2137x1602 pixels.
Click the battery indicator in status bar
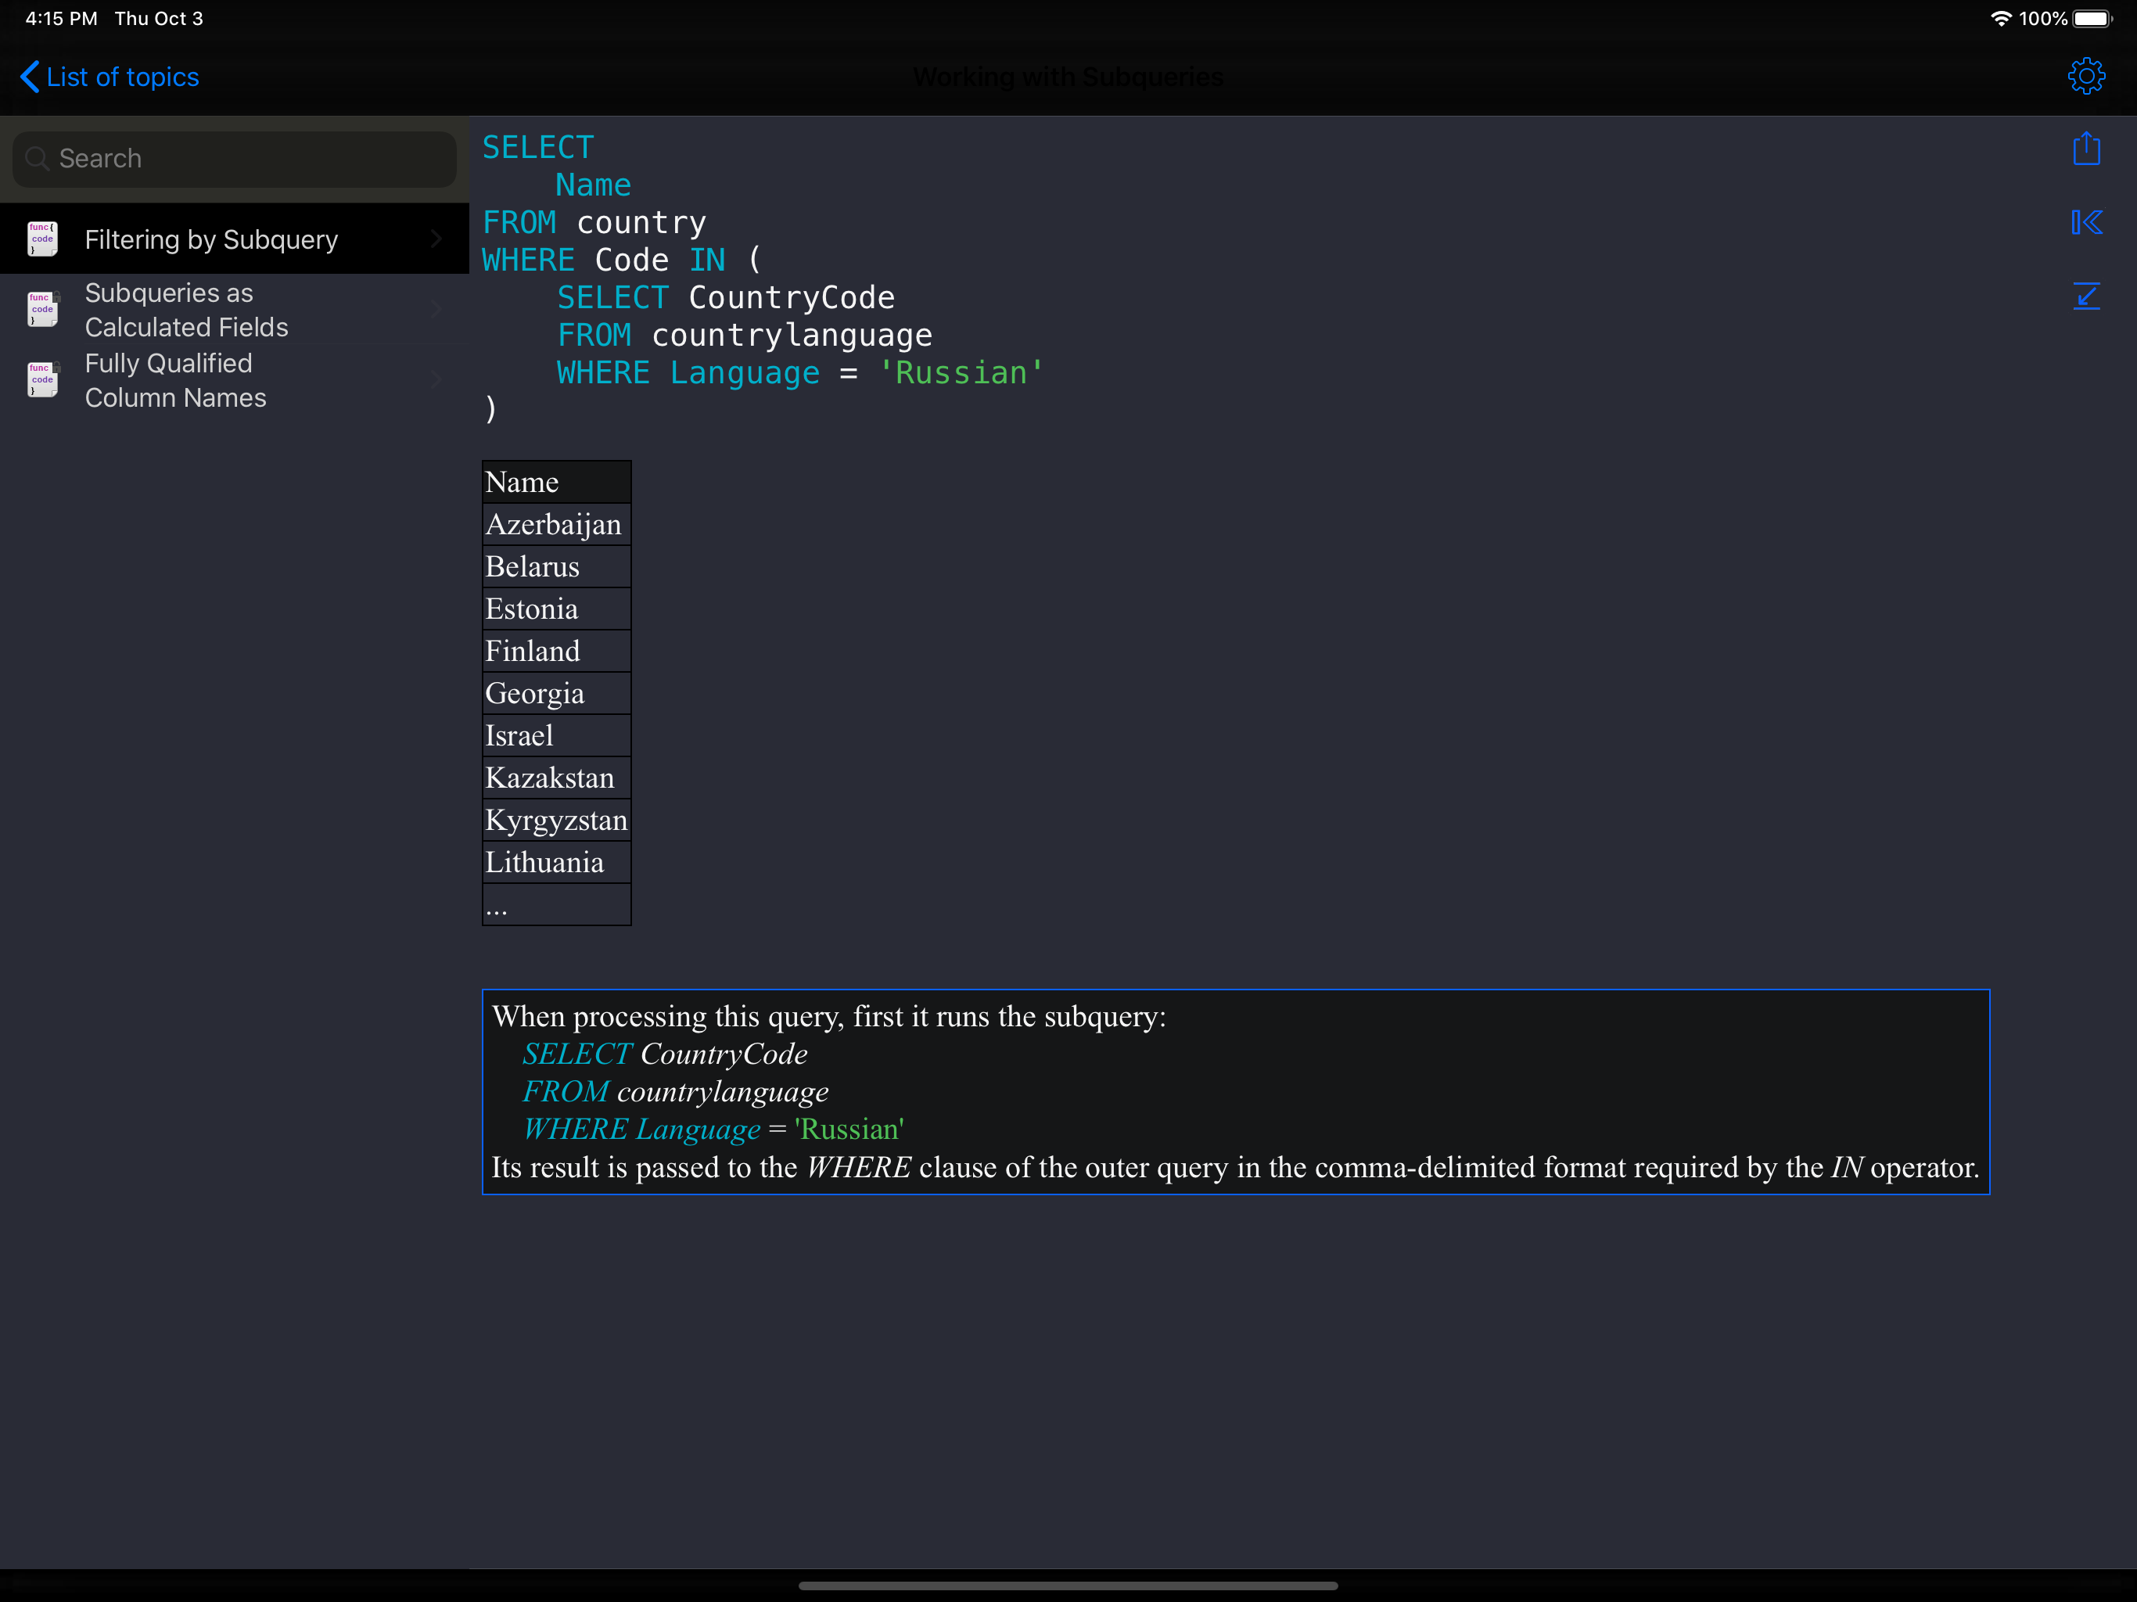tap(2092, 18)
